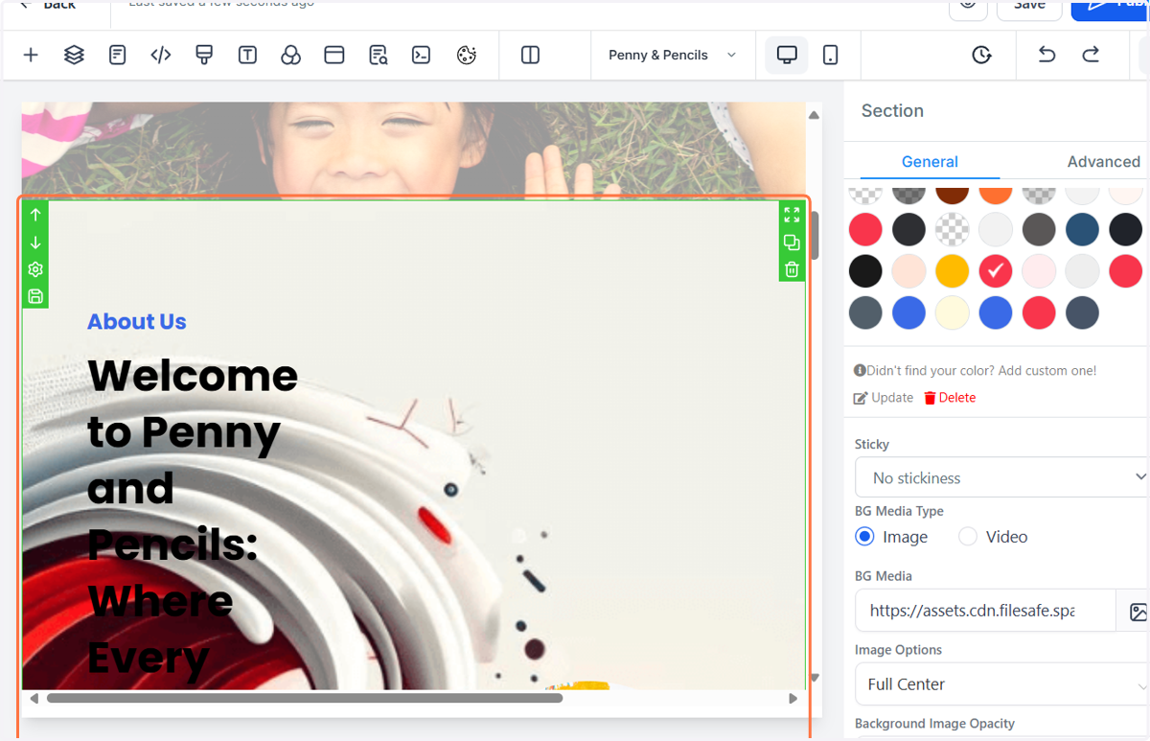Pick the steel blue color swatch
1150x741 pixels.
click(1082, 229)
